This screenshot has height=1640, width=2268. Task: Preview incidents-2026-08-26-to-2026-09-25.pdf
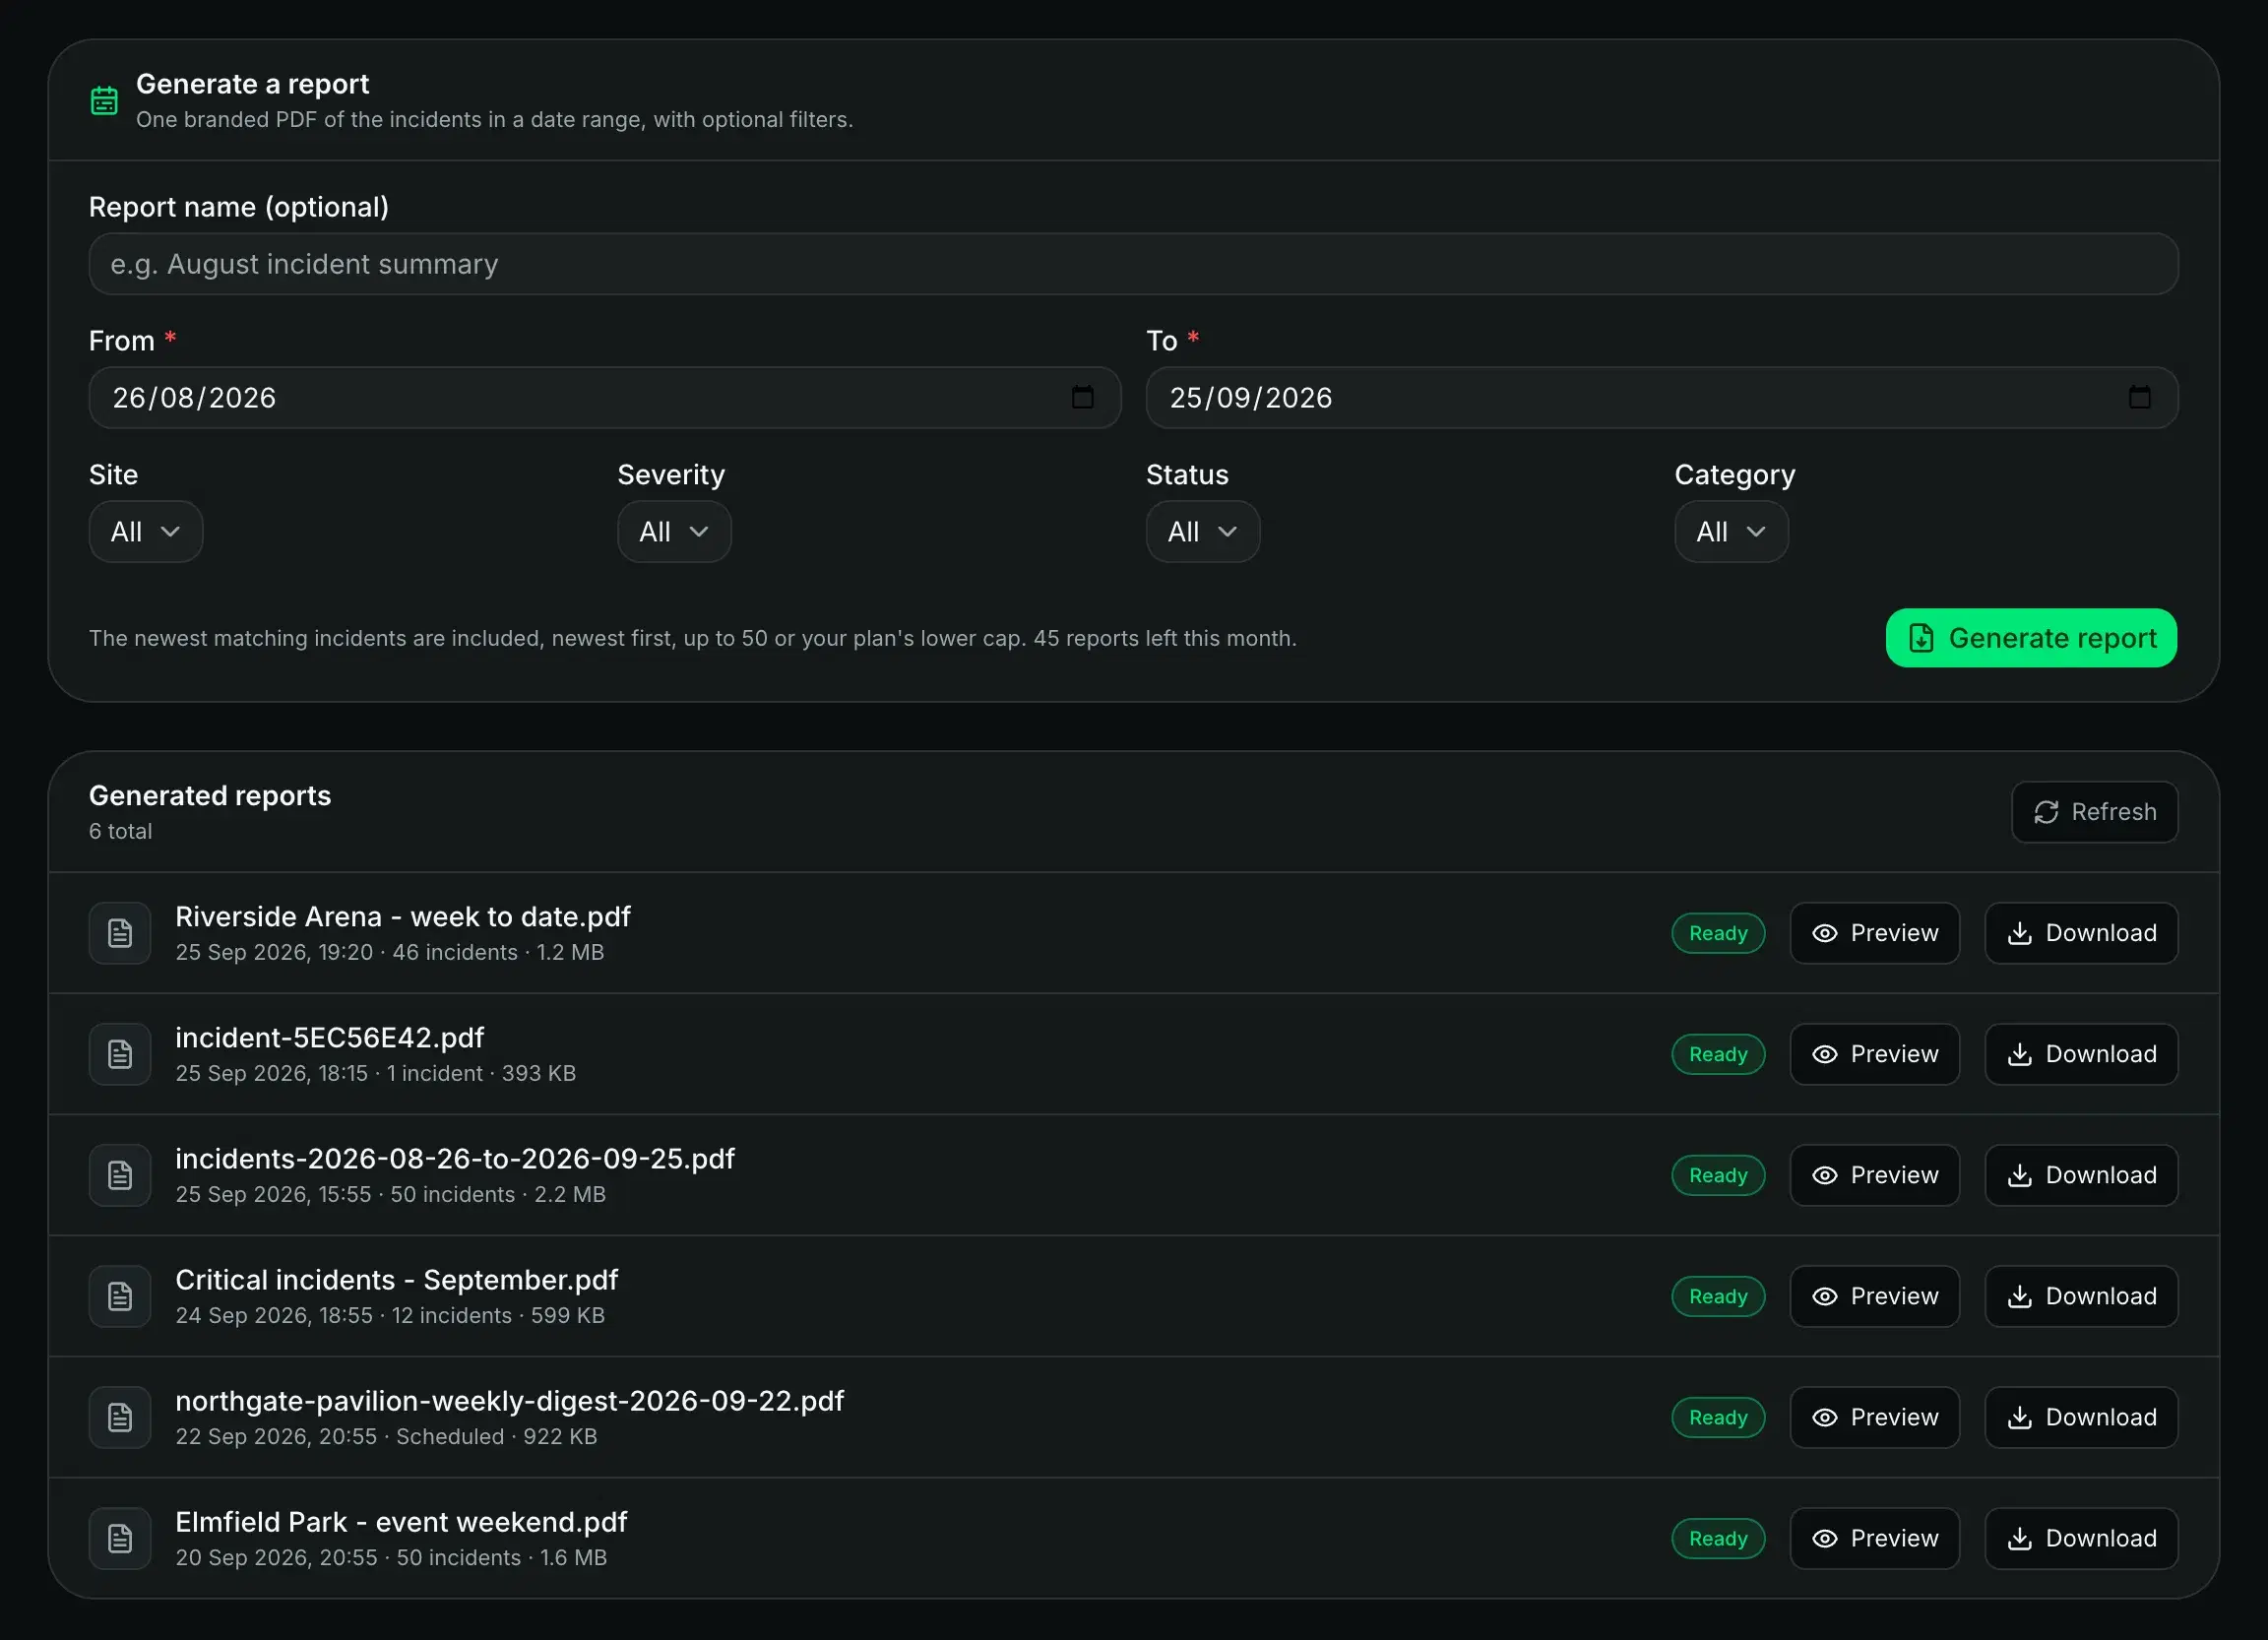click(1874, 1175)
